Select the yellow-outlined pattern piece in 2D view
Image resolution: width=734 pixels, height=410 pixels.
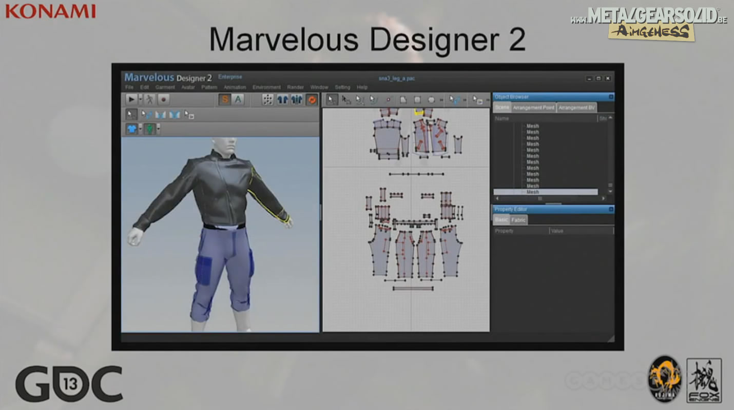click(419, 111)
